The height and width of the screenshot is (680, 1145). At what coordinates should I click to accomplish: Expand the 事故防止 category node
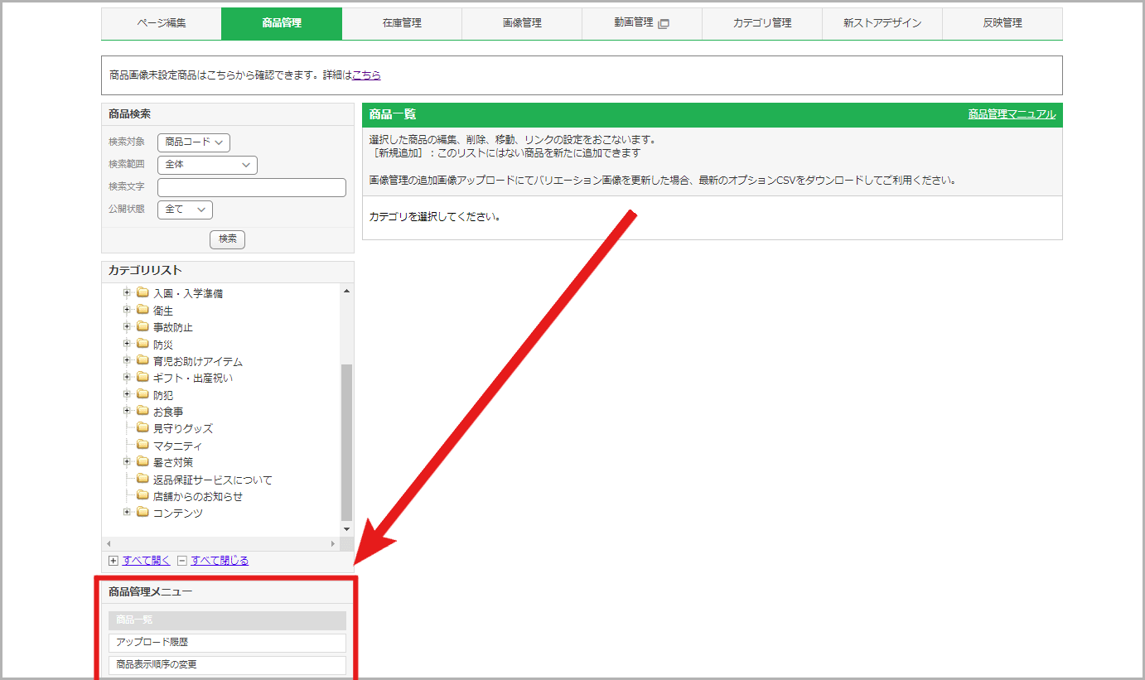pos(128,327)
